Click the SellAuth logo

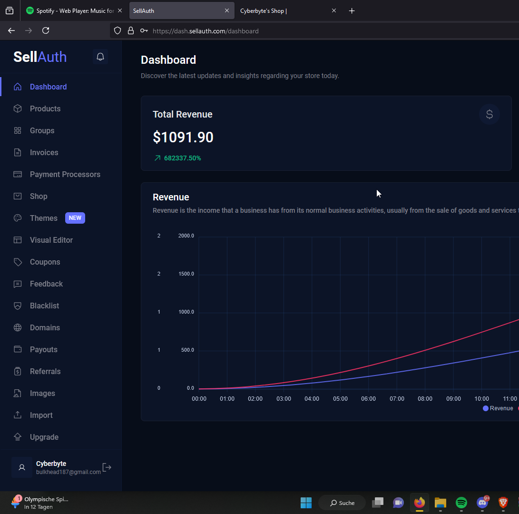[x=40, y=57]
